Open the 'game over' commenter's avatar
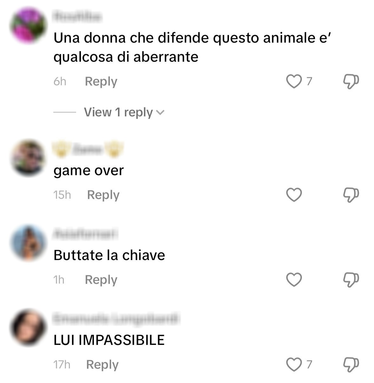374x383 pixels. 28,158
